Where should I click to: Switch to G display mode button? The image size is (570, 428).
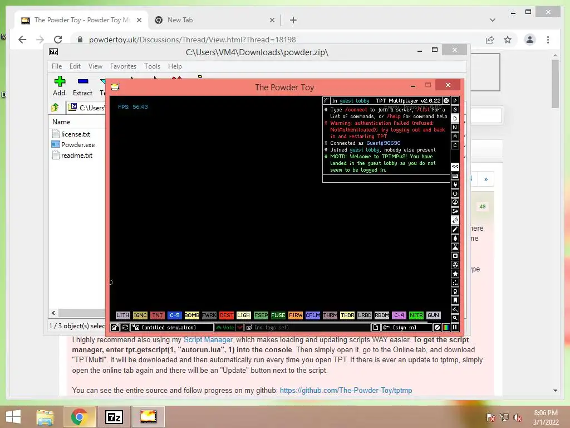click(455, 110)
